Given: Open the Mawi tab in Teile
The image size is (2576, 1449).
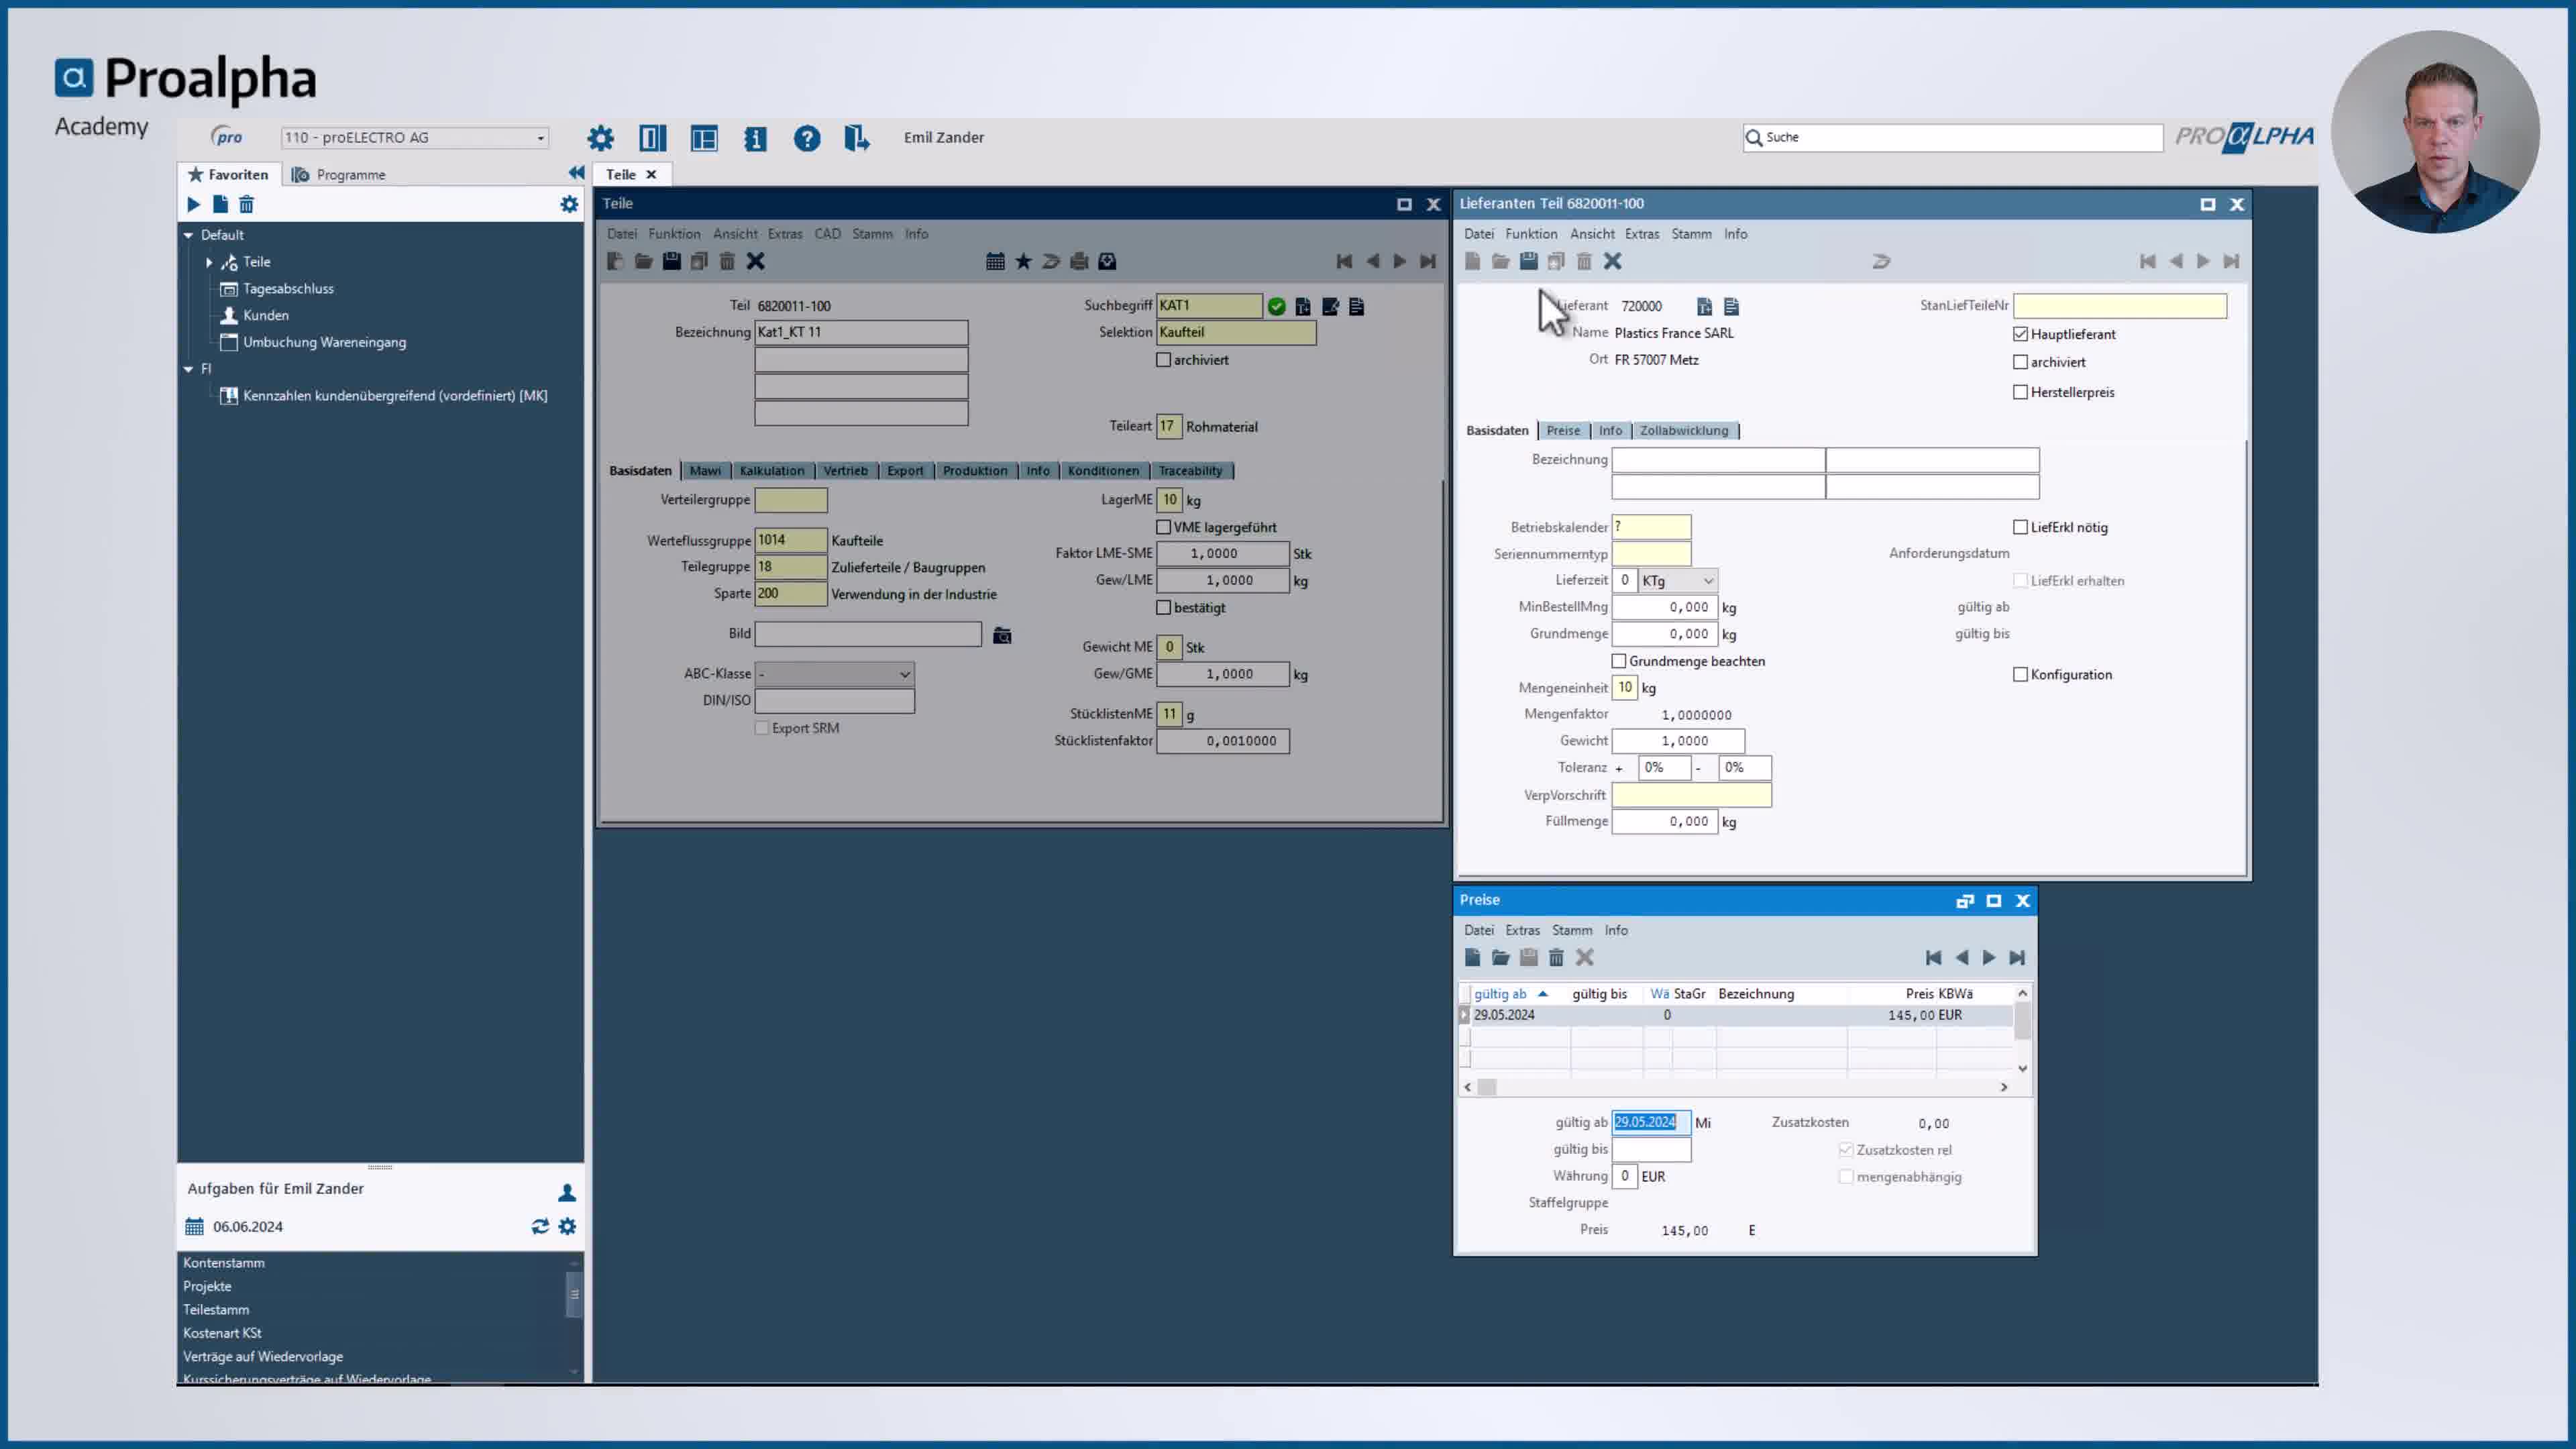Looking at the screenshot, I should pos(704,470).
